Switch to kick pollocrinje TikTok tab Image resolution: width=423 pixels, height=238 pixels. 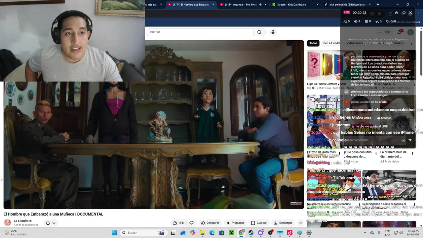(x=347, y=5)
